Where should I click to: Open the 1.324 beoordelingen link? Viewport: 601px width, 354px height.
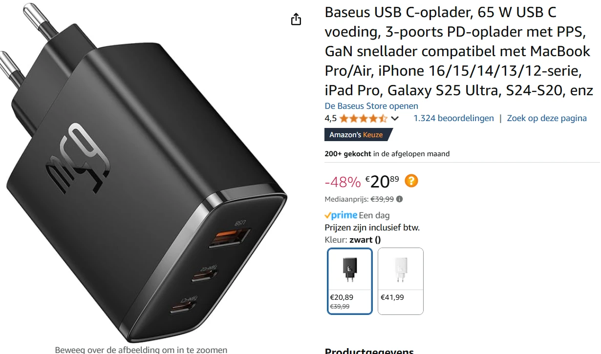[453, 118]
